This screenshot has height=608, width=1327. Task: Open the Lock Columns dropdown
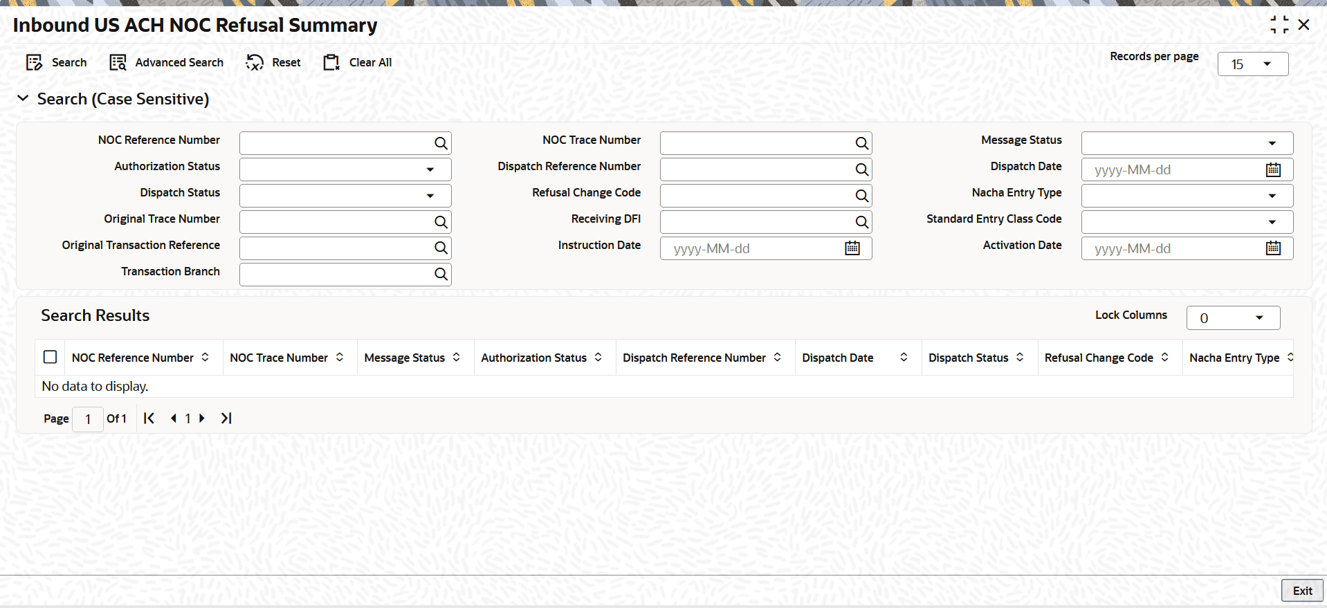1233,318
